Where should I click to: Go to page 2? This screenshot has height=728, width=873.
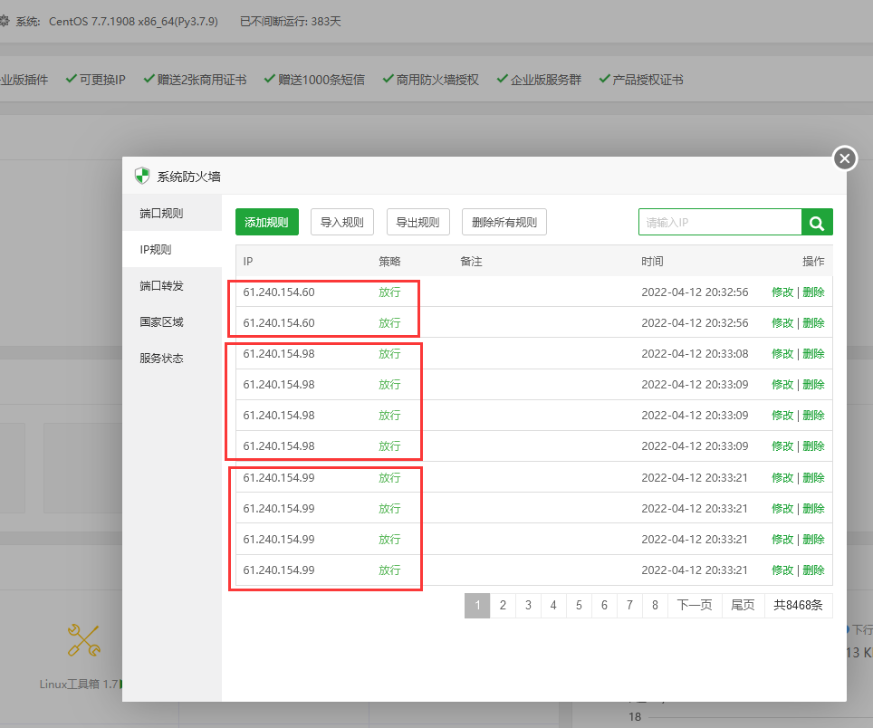[x=503, y=606]
